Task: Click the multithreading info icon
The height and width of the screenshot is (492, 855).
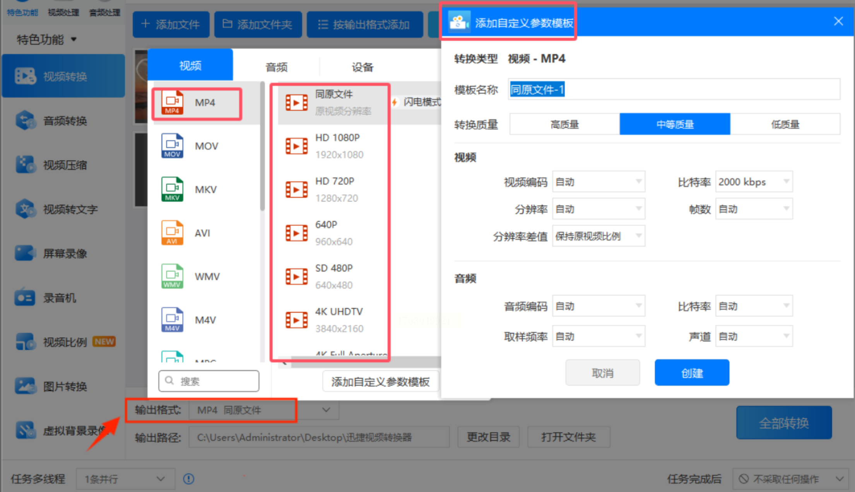Action: tap(189, 479)
